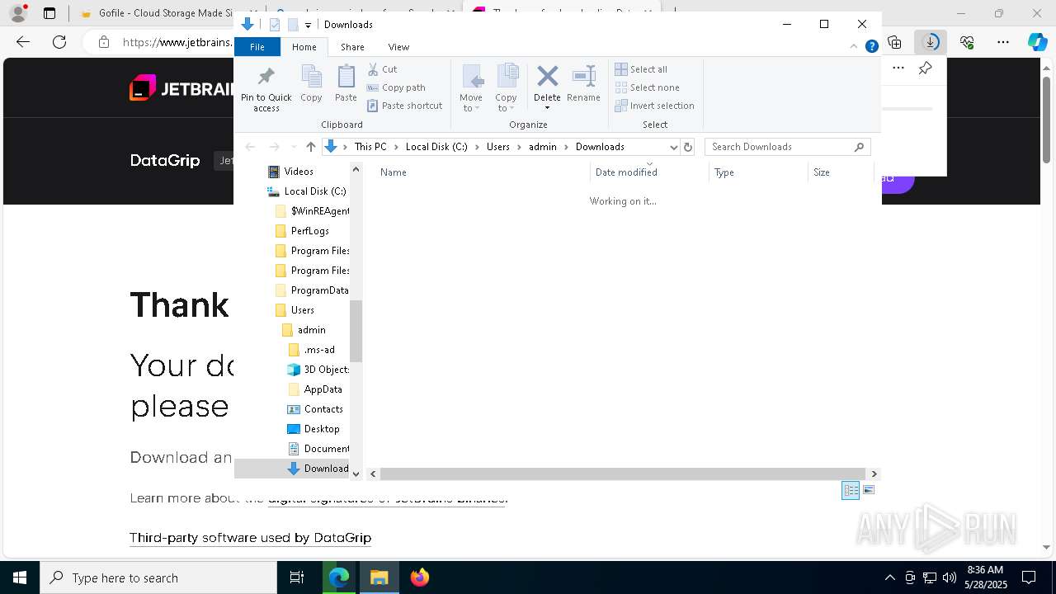1056x594 pixels.
Task: Open the Move to menu
Action: tap(471, 88)
